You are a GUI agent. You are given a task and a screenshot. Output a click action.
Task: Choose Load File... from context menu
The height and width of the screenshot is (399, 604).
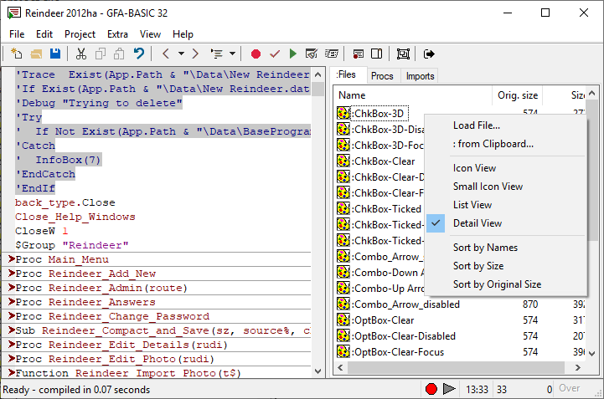pyautogui.click(x=476, y=125)
